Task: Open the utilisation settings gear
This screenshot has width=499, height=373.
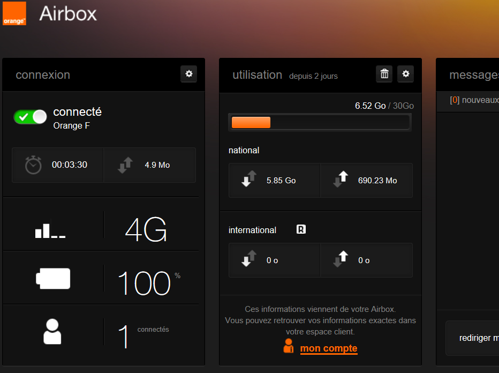Action: click(405, 74)
